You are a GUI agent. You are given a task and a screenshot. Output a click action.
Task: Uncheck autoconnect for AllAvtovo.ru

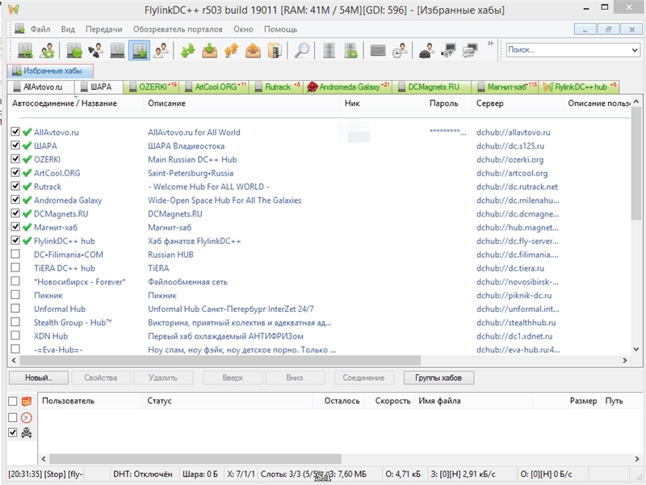(x=15, y=132)
